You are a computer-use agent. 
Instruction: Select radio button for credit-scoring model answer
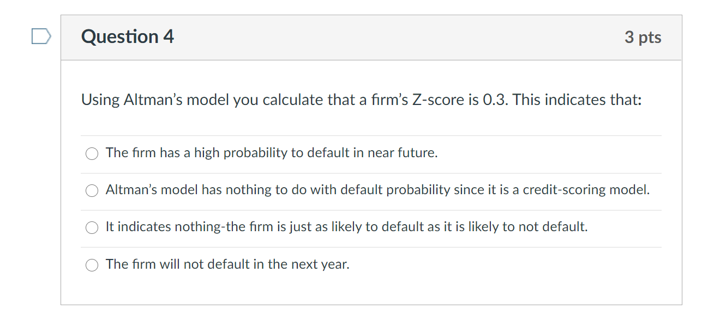(x=92, y=190)
